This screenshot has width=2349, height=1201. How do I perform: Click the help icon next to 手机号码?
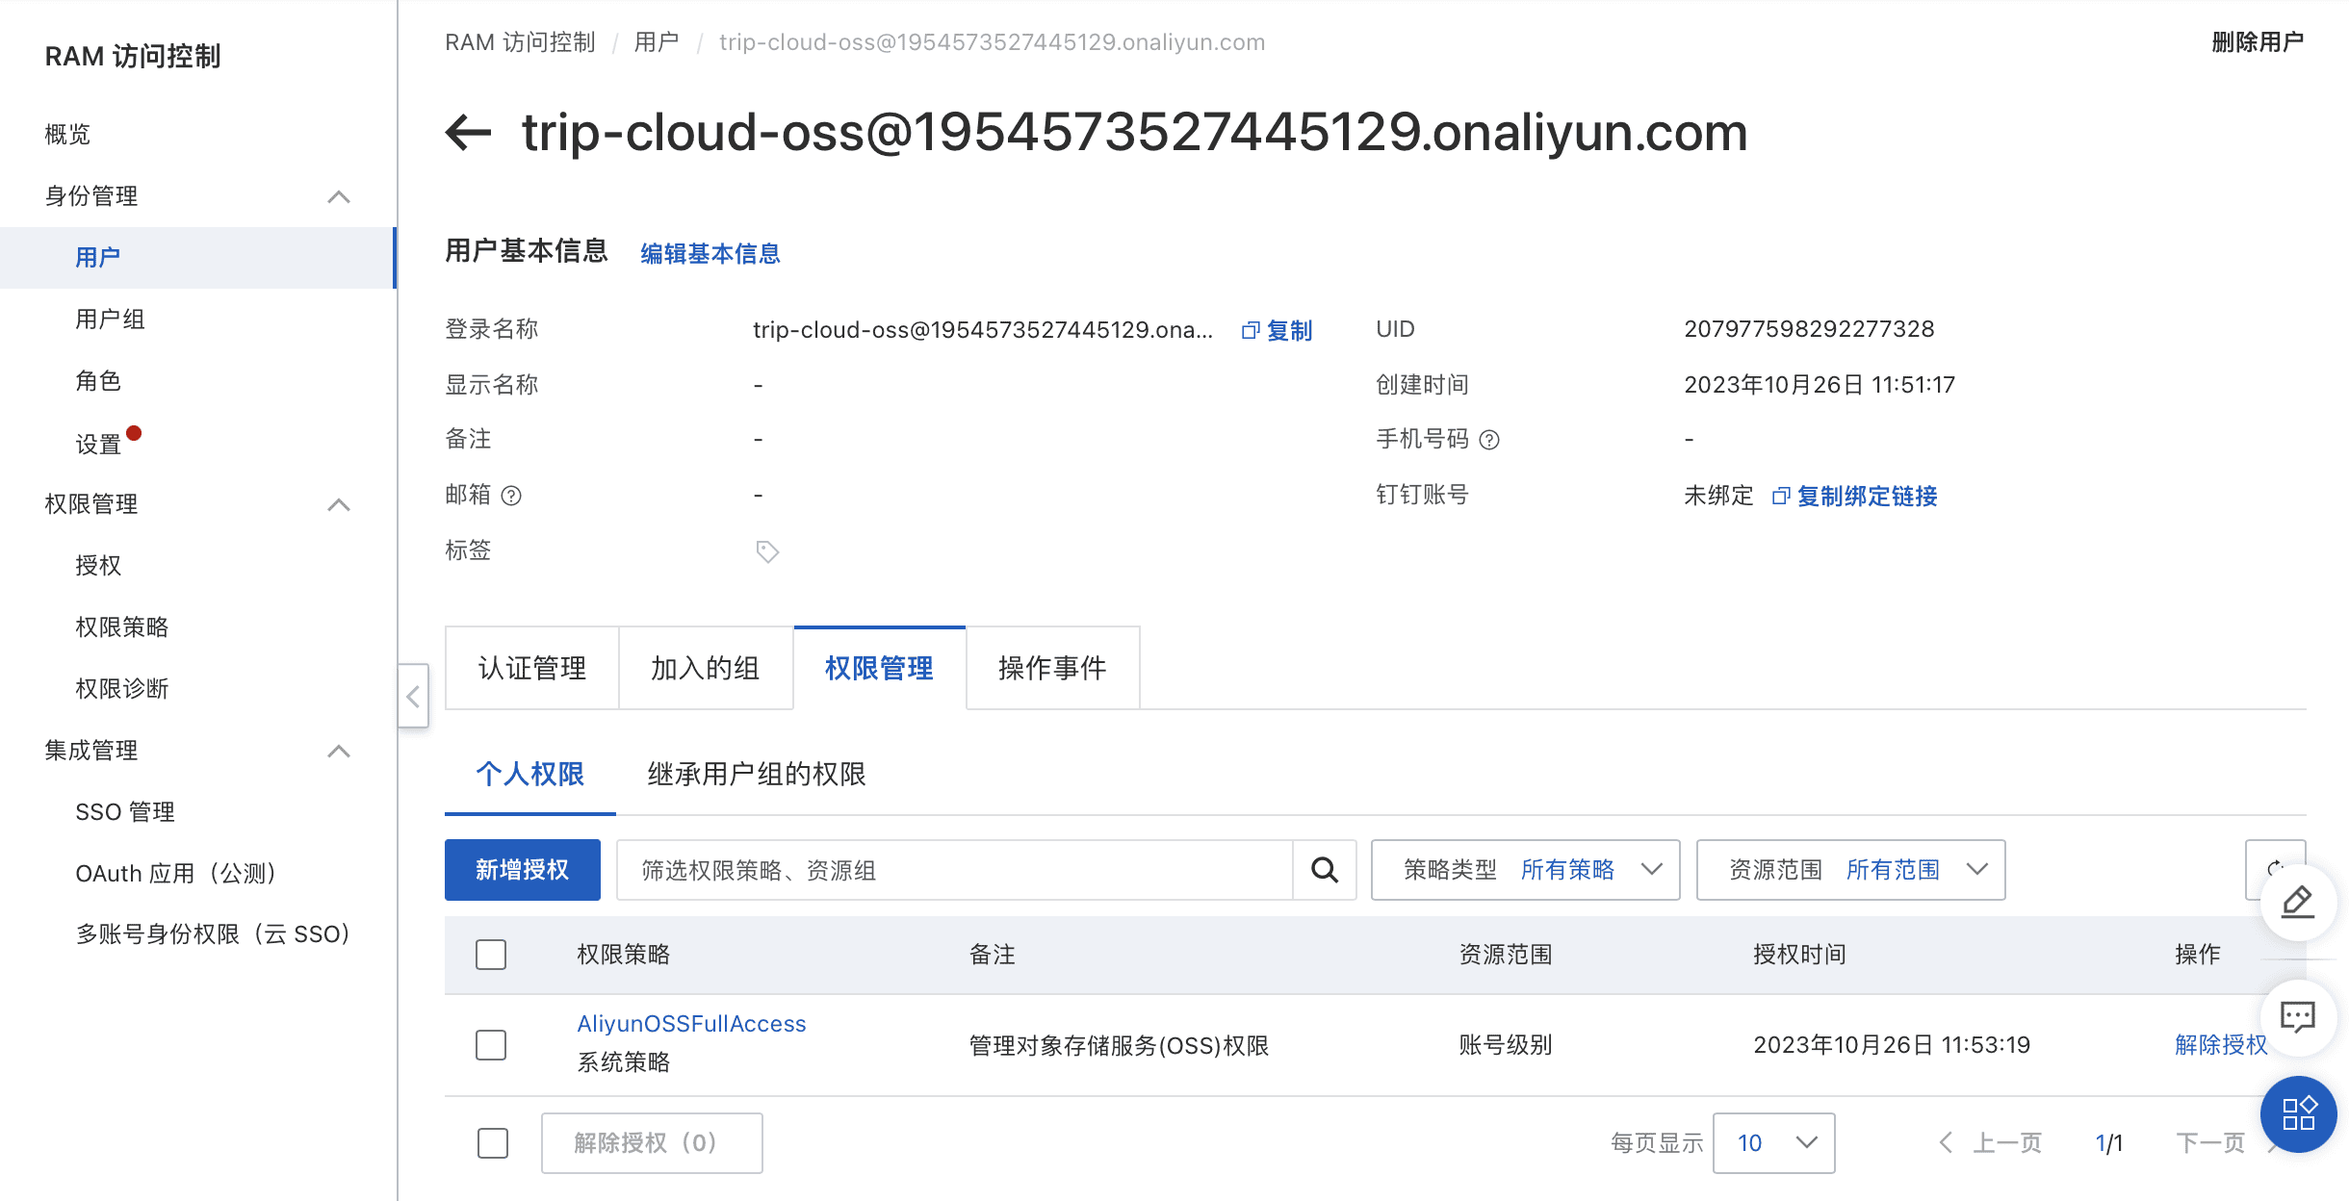pos(1489,440)
